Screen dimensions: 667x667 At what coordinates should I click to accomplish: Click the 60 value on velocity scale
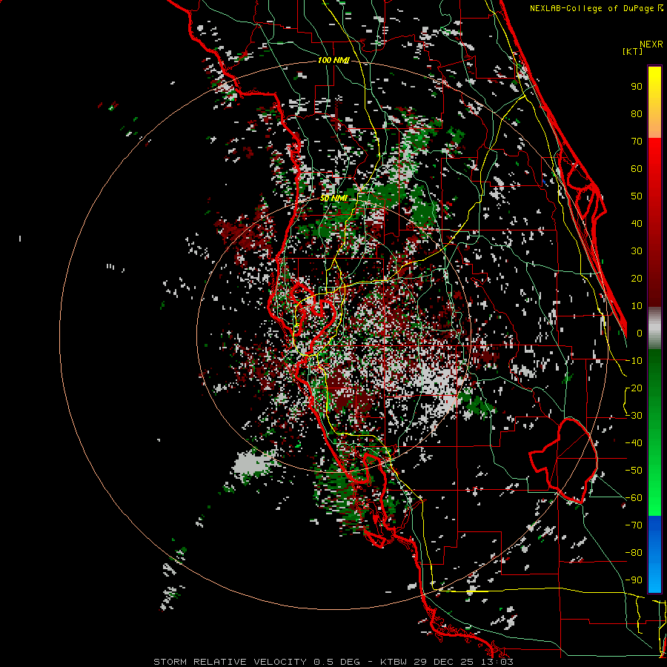click(x=637, y=168)
